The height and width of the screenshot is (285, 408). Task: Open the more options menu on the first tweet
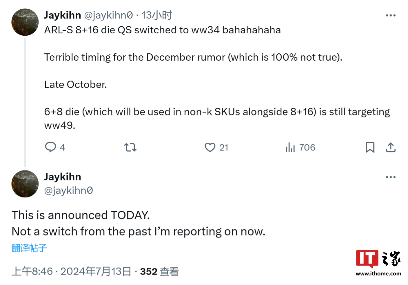click(x=391, y=15)
